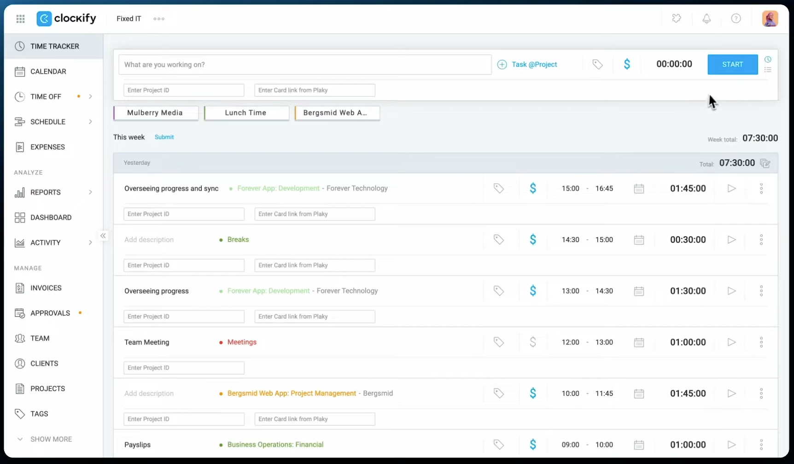Toggle billable on Breaks entry
The height and width of the screenshot is (464, 794).
click(x=533, y=239)
